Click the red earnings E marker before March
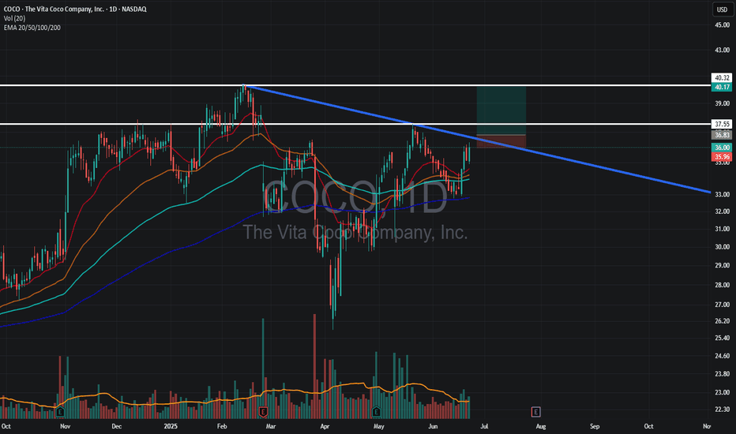736x434 pixels. coord(263,413)
